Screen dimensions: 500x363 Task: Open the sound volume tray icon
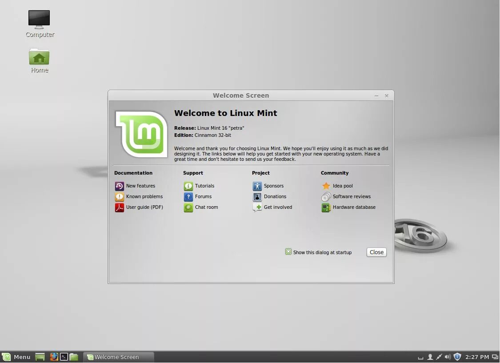(448, 357)
